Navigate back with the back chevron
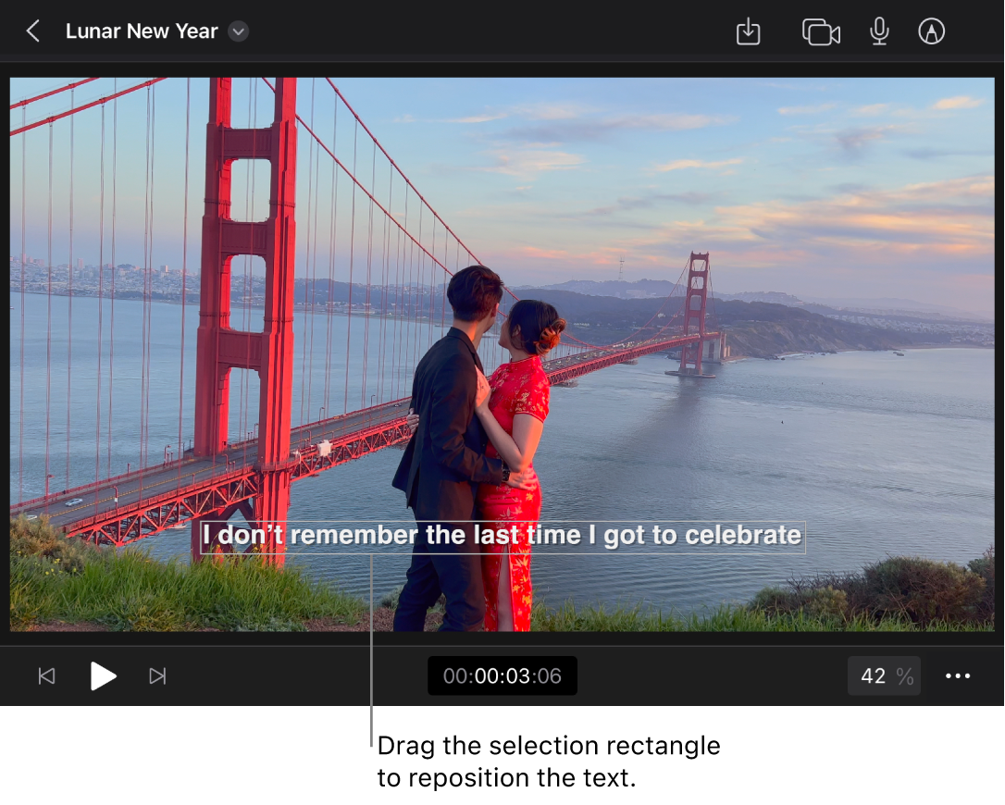The image size is (1005, 805). (32, 31)
